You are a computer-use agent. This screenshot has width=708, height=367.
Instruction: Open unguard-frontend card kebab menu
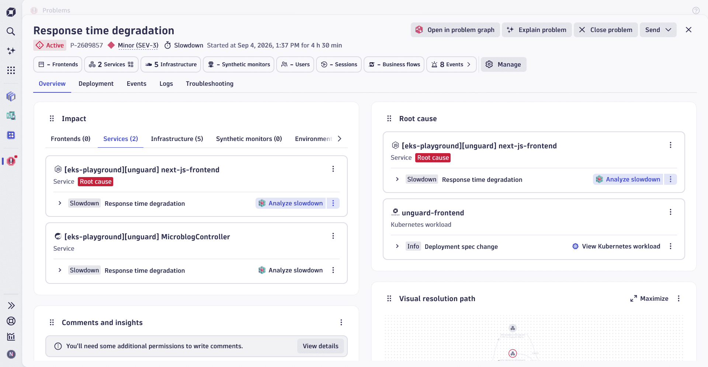point(670,212)
